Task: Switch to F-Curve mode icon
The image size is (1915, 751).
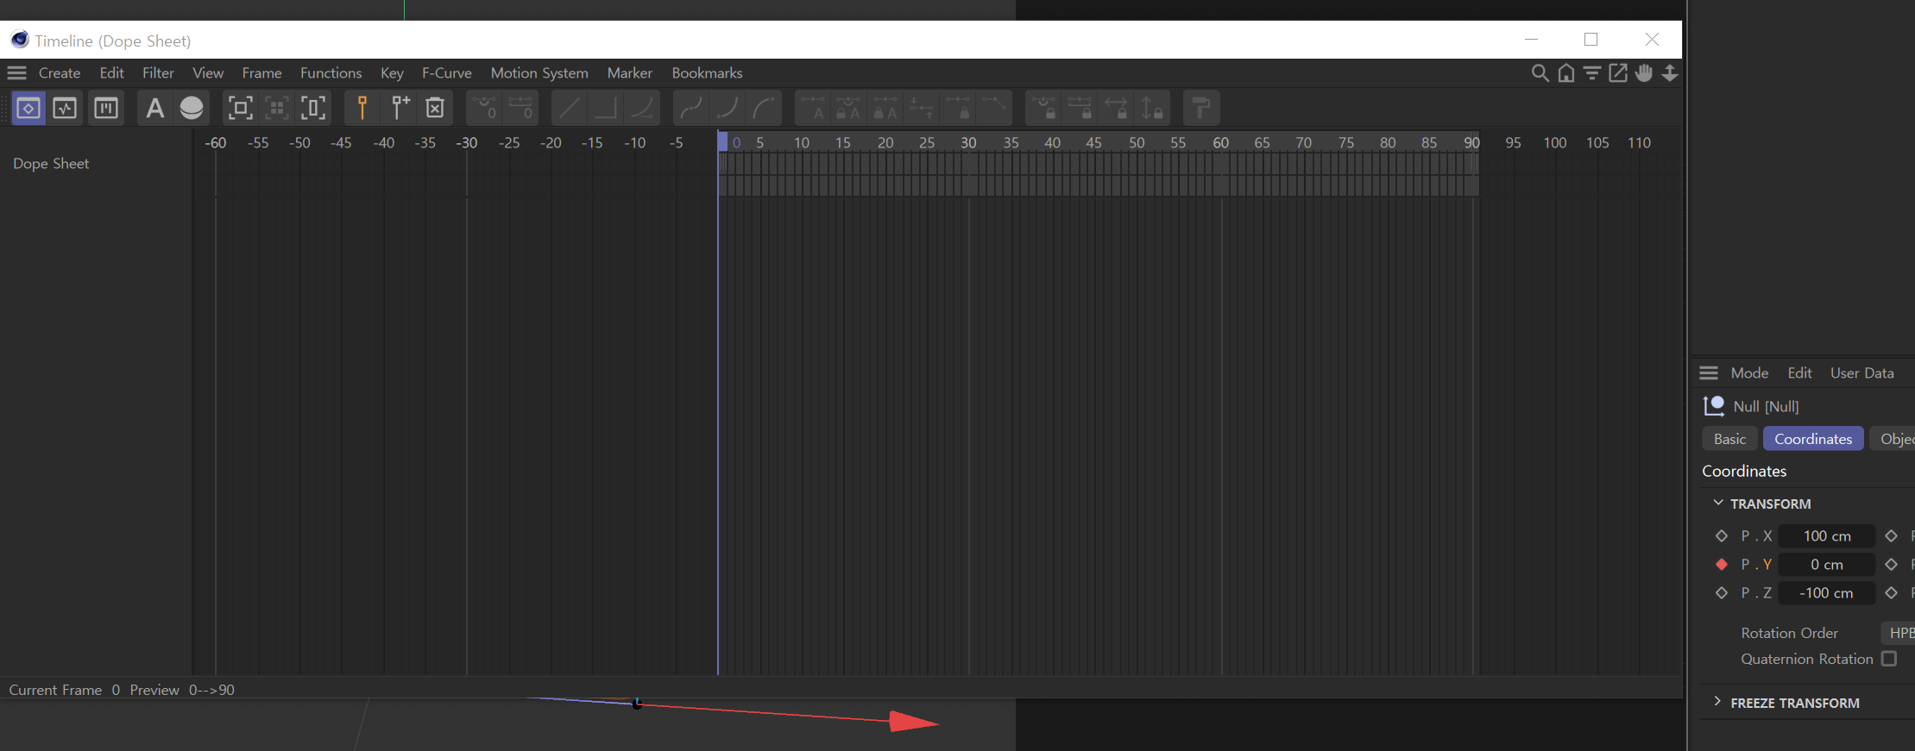Action: pos(66,109)
